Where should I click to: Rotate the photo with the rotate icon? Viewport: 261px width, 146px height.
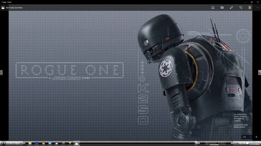click(x=241, y=8)
